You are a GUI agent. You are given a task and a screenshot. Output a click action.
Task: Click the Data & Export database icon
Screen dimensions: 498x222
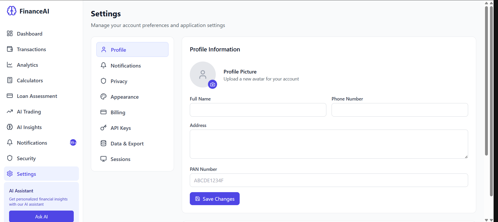pos(103,143)
